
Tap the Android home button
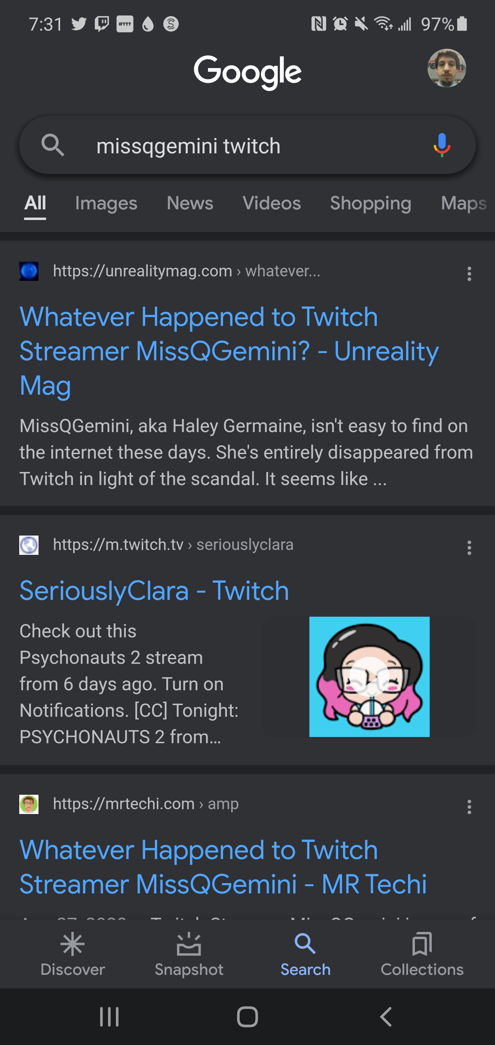(x=247, y=1016)
